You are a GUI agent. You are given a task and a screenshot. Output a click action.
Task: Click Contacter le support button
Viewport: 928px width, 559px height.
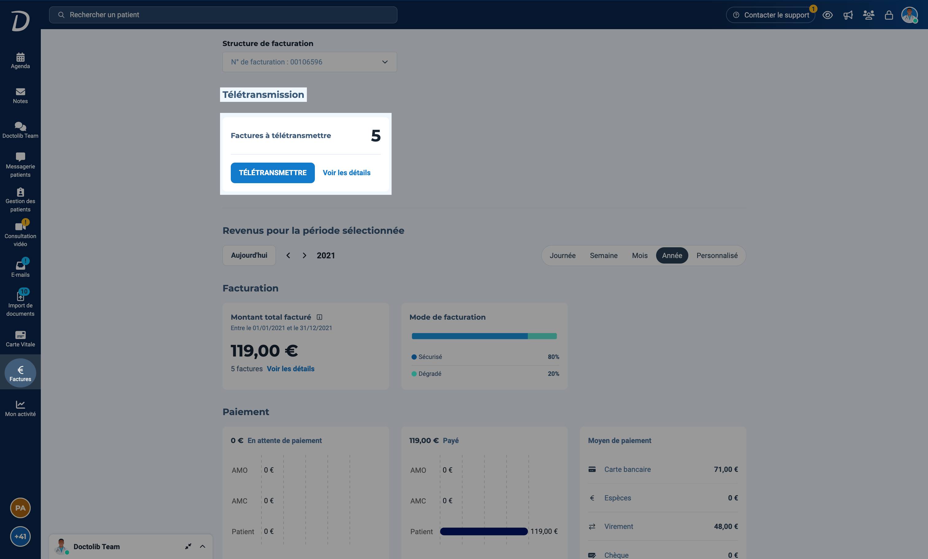770,15
